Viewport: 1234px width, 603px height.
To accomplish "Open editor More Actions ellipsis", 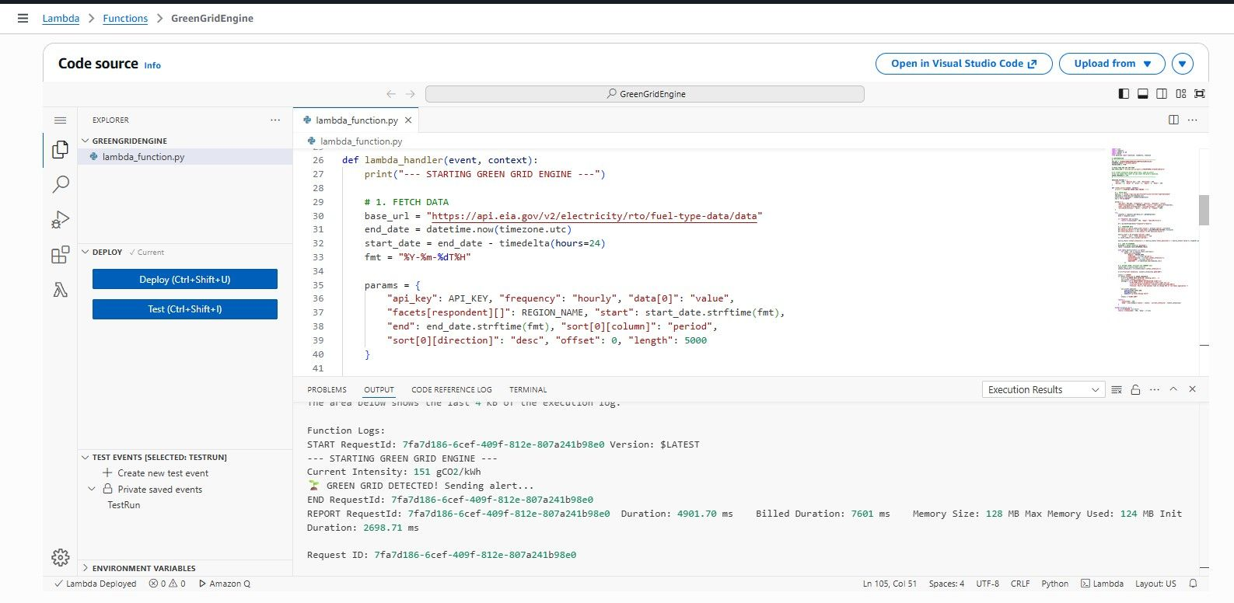I will click(1193, 120).
